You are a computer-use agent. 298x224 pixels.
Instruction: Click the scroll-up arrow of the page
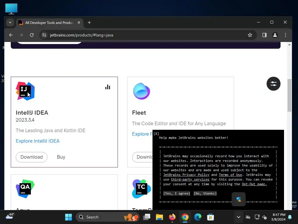pos(289,45)
